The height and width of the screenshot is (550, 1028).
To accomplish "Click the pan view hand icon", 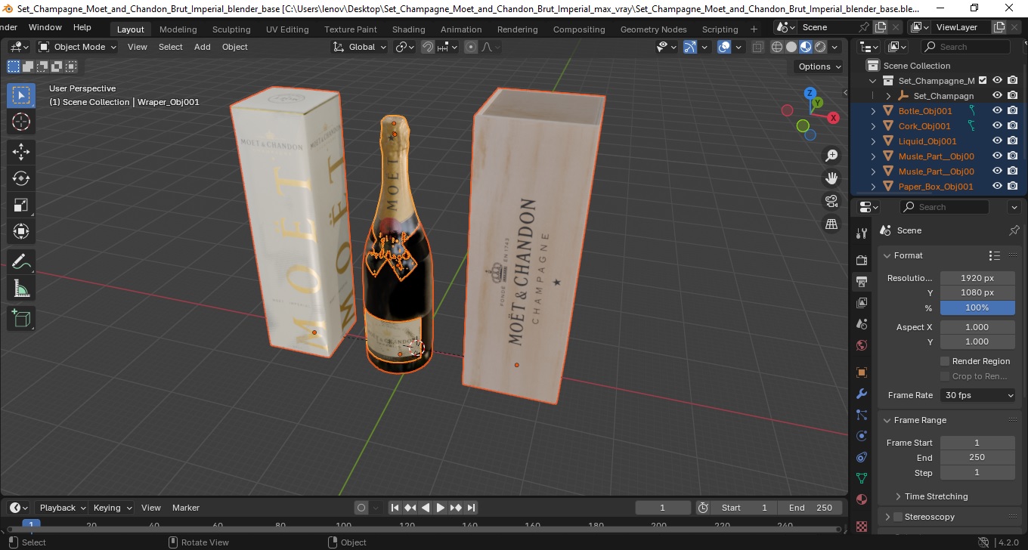I will click(831, 178).
